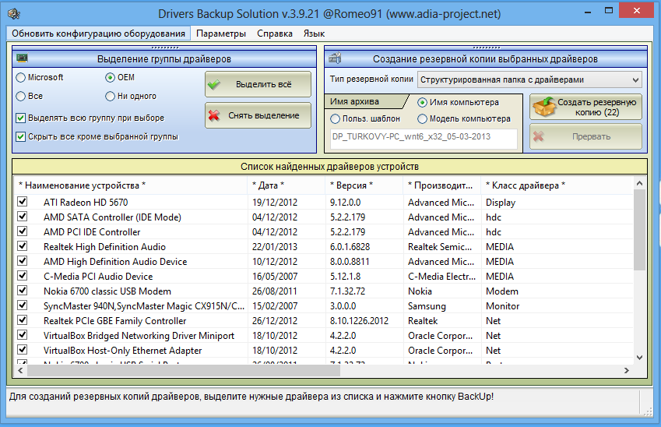Uncheck the ATI Radeon HD 5670 driver
The image size is (661, 427).
tap(22, 203)
